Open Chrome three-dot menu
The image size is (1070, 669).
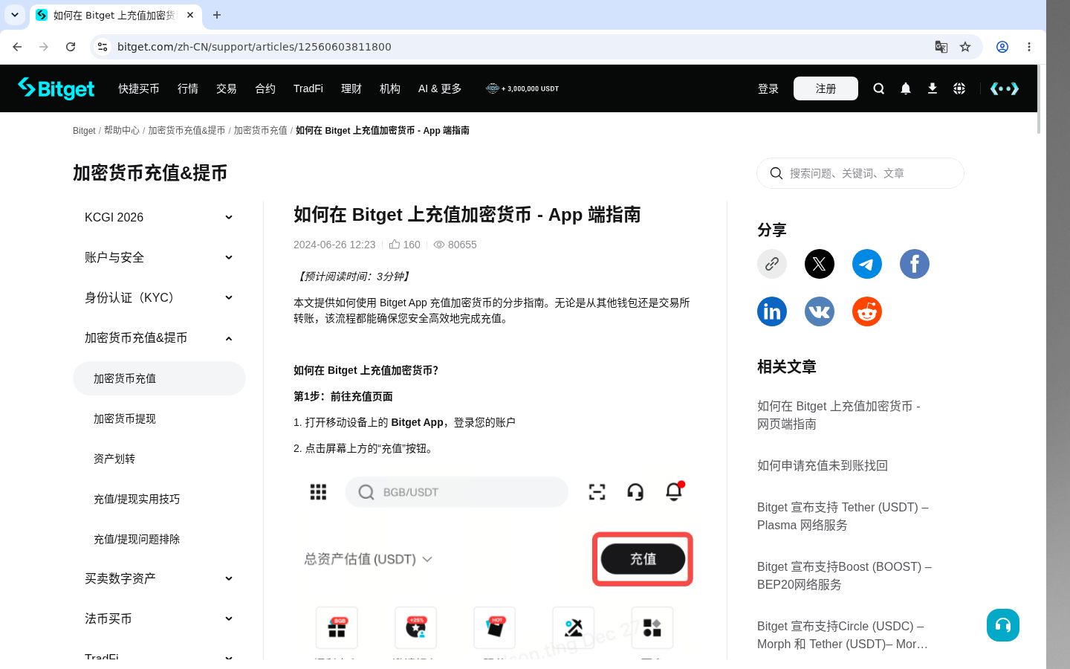pos(1029,47)
